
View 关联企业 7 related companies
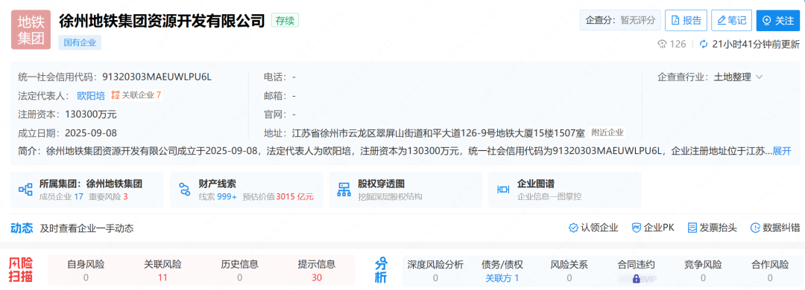pos(136,94)
